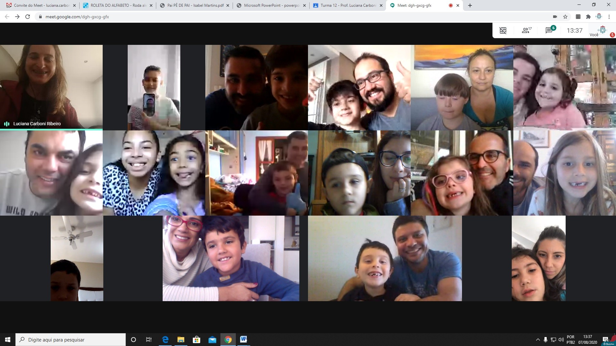Bookmark this page with the star icon
616x346 pixels.
[565, 17]
